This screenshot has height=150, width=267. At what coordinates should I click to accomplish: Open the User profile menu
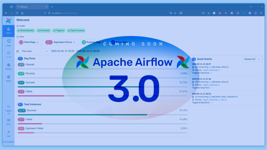[x=9, y=134]
